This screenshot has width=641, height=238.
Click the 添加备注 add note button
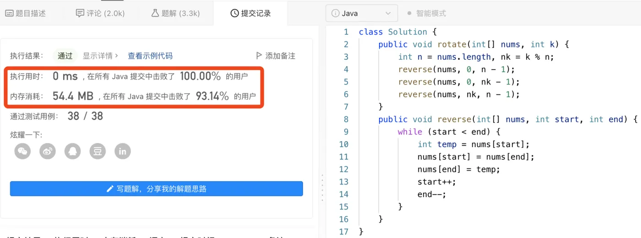click(x=275, y=56)
